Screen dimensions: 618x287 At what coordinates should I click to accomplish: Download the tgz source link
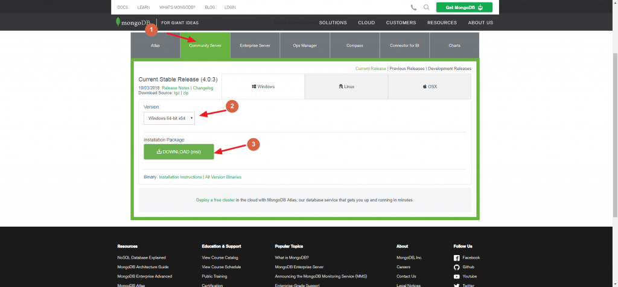click(177, 93)
